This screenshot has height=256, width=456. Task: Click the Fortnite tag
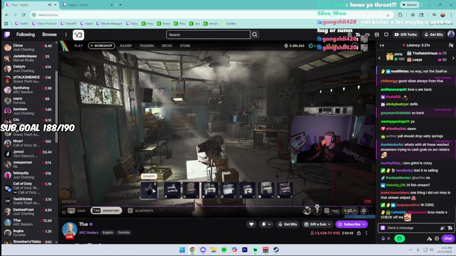pos(124,233)
